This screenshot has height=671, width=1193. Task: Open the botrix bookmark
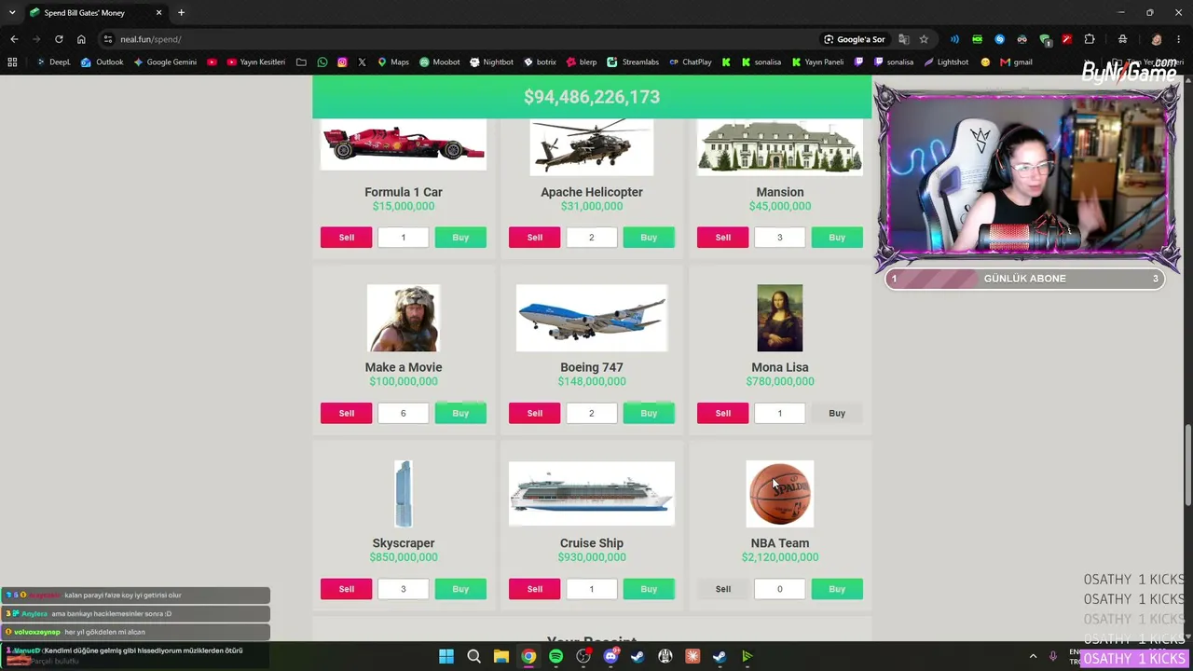coord(540,62)
